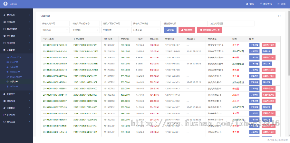Expand the 订单类型 dropdown
The height and width of the screenshot is (143, 290).
(146, 30)
